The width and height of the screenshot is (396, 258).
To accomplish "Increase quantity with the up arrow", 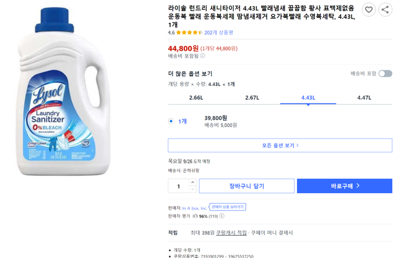I will [x=192, y=183].
